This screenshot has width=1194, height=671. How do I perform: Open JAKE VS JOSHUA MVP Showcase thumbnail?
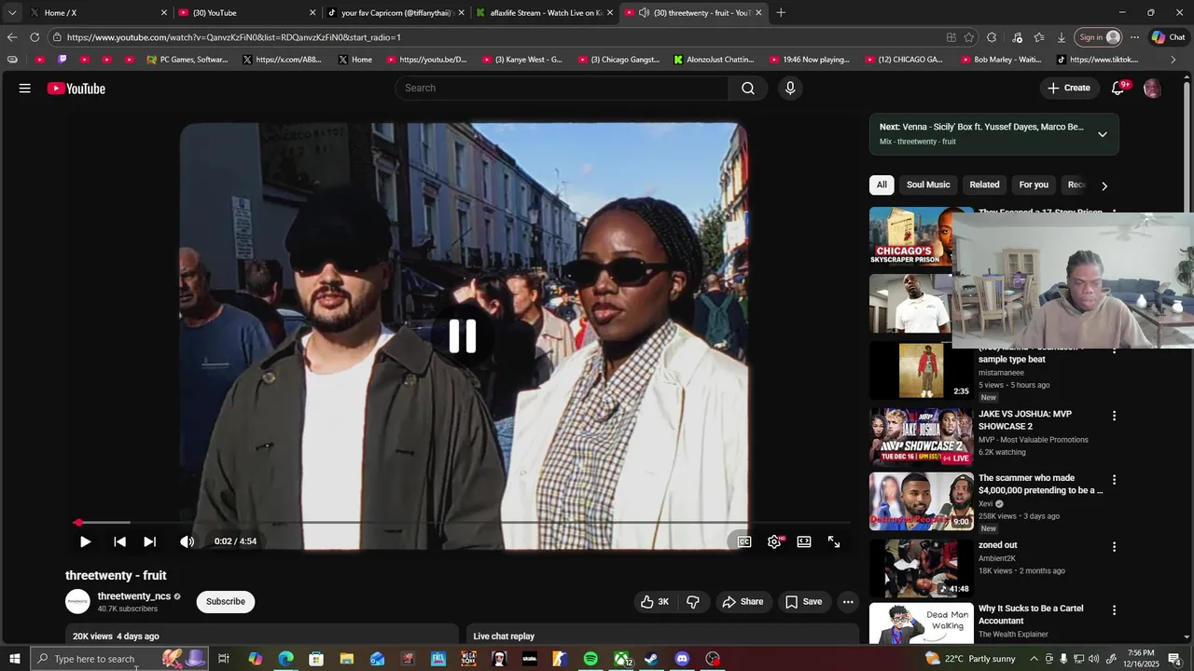click(922, 436)
